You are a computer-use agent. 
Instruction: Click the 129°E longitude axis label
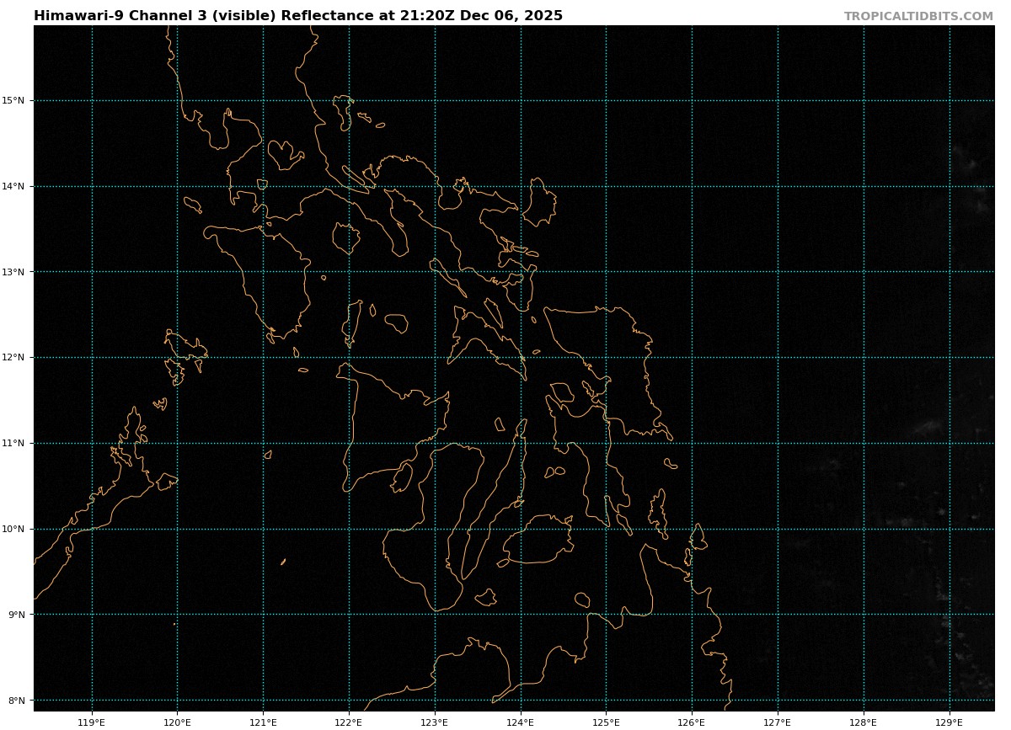click(949, 722)
